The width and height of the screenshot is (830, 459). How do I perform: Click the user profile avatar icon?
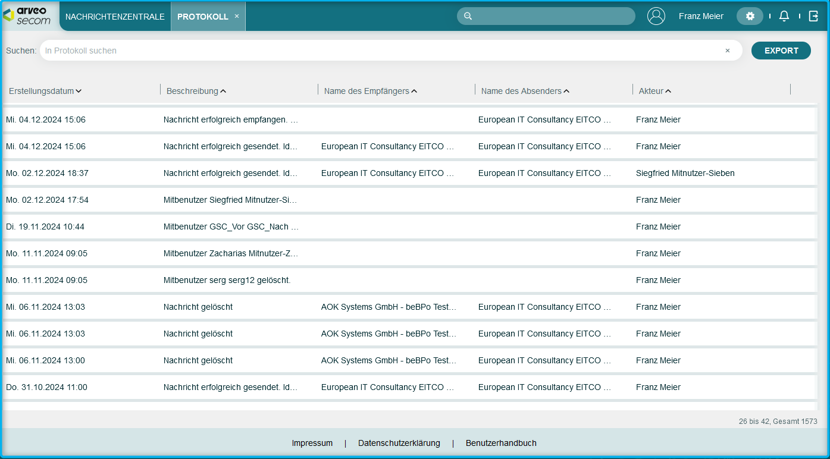point(656,16)
